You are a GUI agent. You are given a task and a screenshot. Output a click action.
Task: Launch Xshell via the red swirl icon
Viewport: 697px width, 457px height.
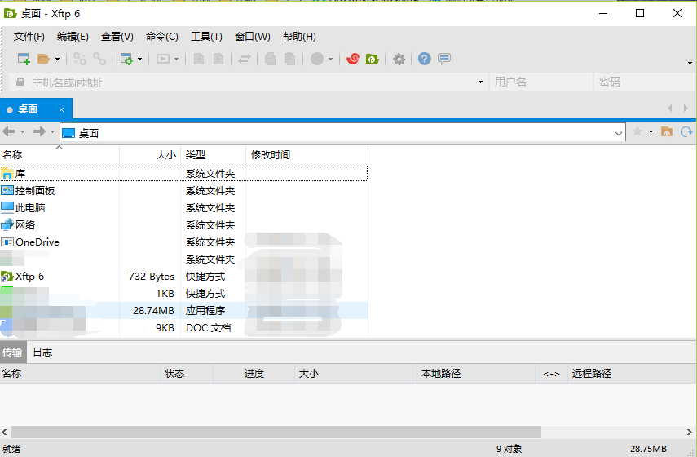pos(353,59)
